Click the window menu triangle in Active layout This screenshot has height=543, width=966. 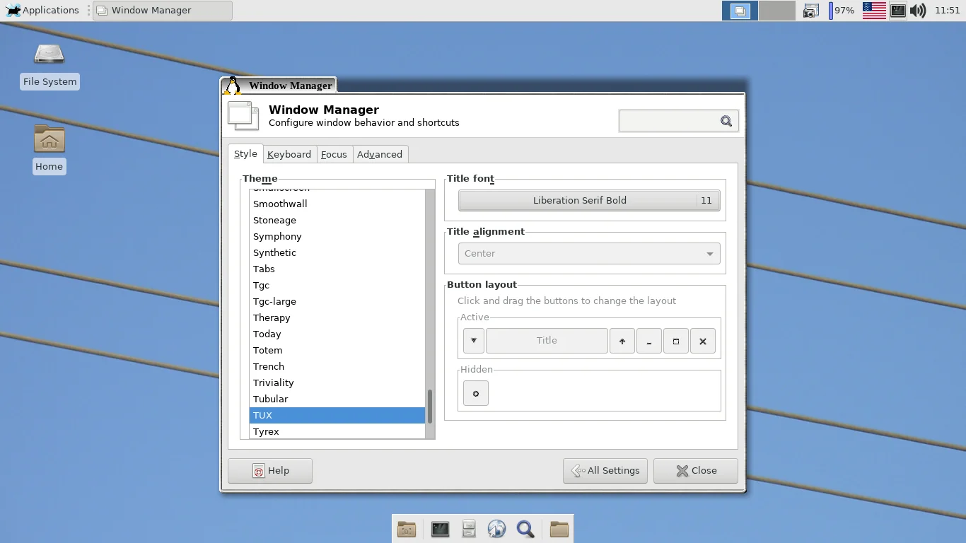point(474,341)
